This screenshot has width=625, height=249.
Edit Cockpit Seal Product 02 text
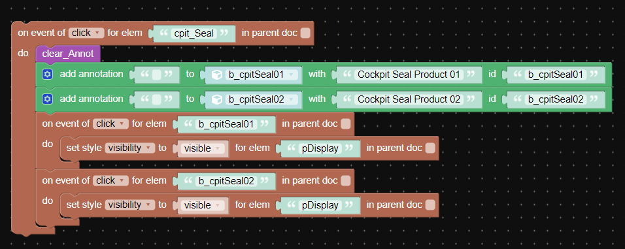[x=409, y=99]
